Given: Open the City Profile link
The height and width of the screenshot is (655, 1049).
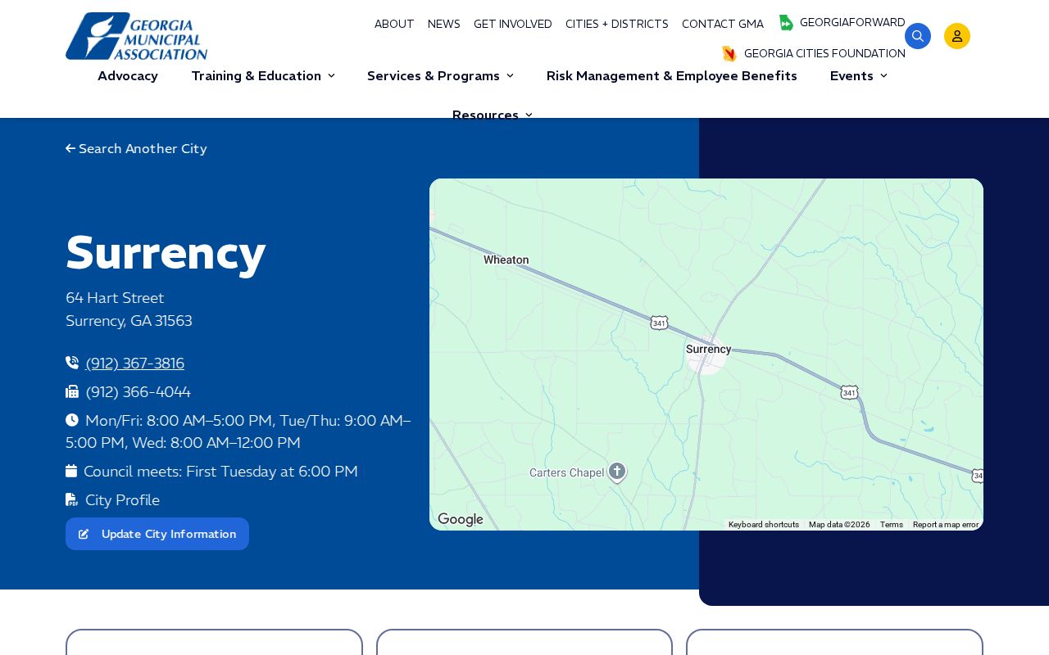Looking at the screenshot, I should [123, 500].
